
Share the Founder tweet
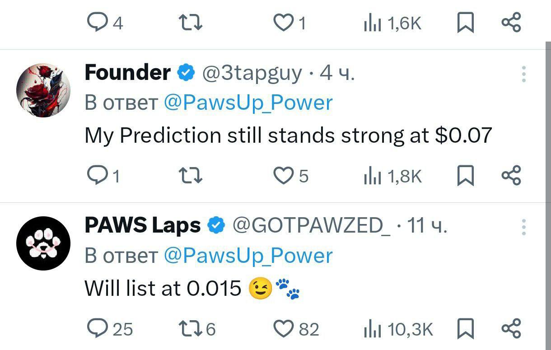point(512,176)
